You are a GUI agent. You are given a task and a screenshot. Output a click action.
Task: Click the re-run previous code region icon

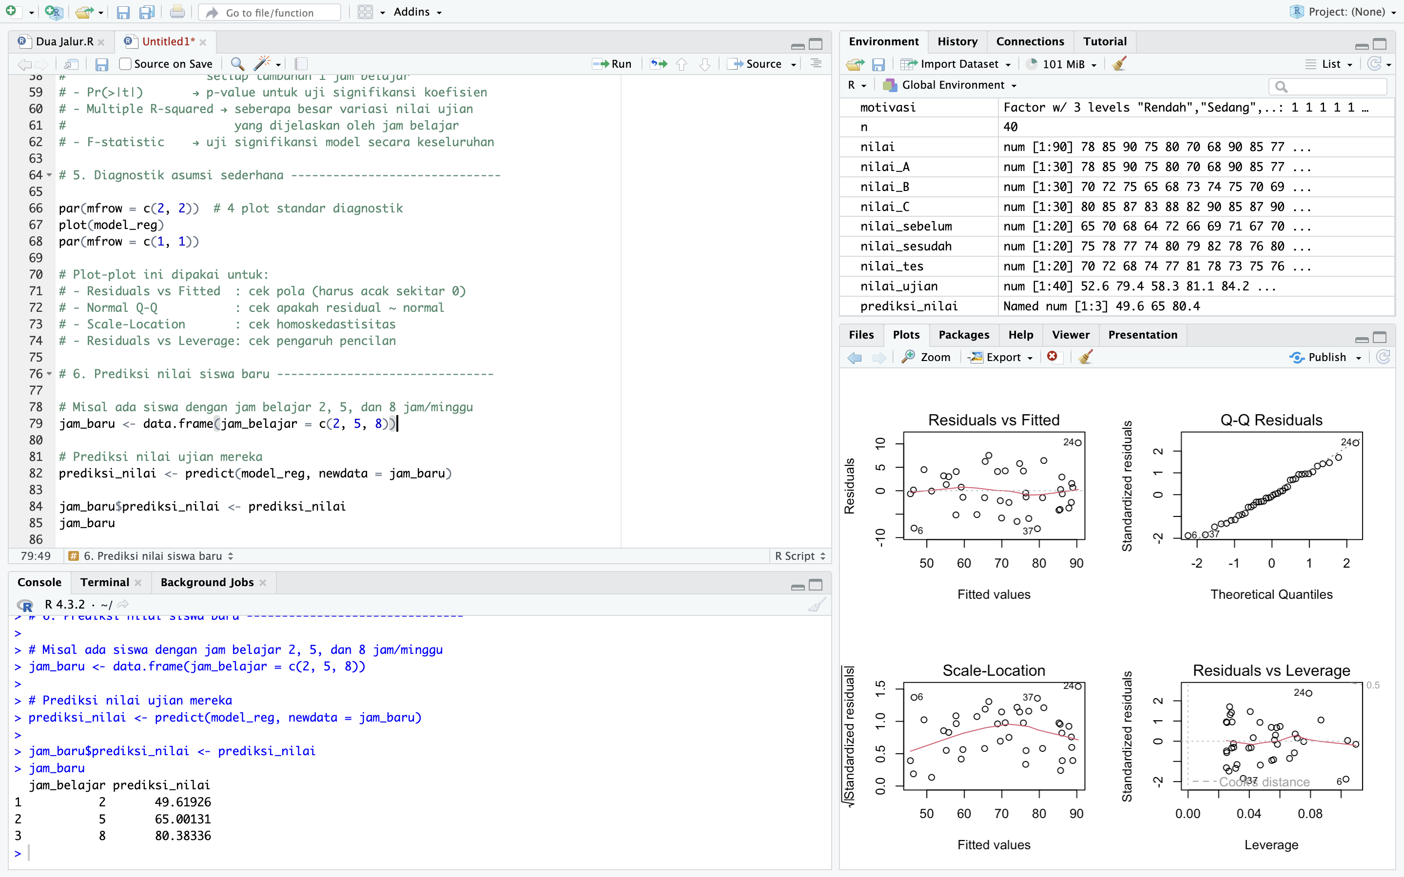(x=658, y=64)
